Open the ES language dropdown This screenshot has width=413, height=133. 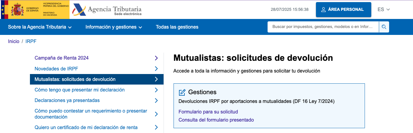[x=383, y=10]
